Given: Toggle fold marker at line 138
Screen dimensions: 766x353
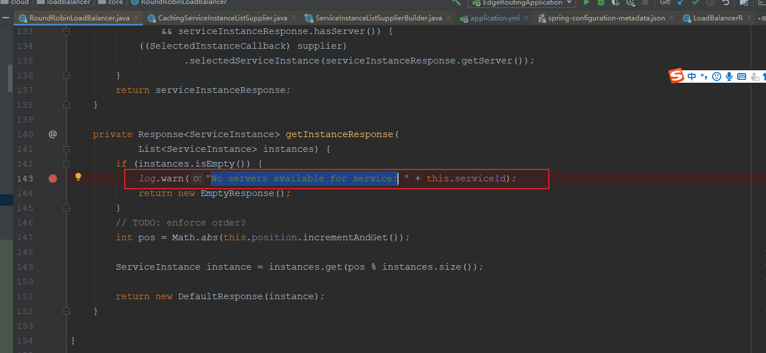Looking at the screenshot, I should 67,105.
